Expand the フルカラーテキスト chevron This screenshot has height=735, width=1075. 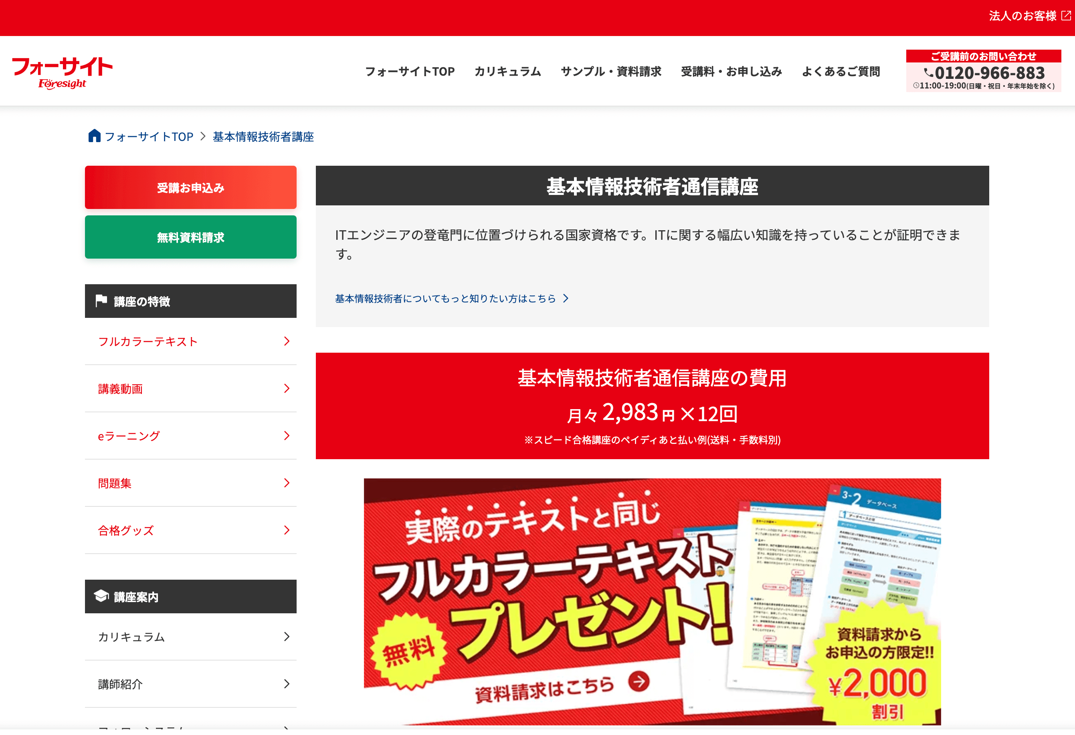click(x=287, y=341)
